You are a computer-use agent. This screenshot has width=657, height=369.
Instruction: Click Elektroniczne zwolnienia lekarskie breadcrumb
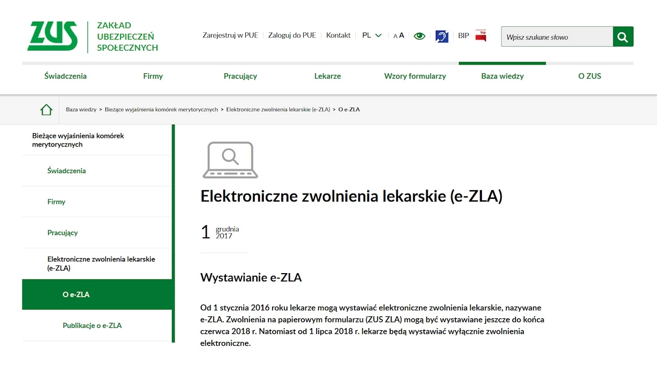tap(278, 110)
